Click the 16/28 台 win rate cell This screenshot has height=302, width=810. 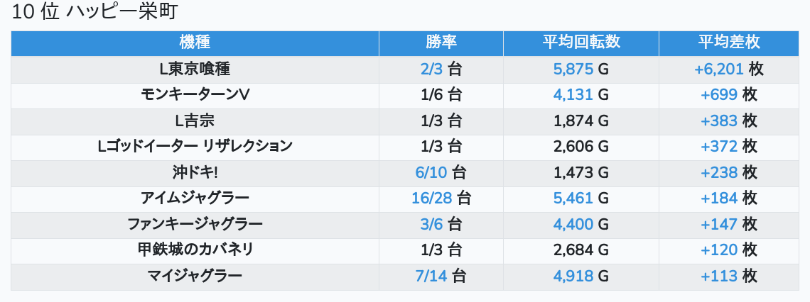(441, 199)
